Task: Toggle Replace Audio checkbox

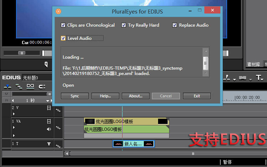Action: (174, 25)
